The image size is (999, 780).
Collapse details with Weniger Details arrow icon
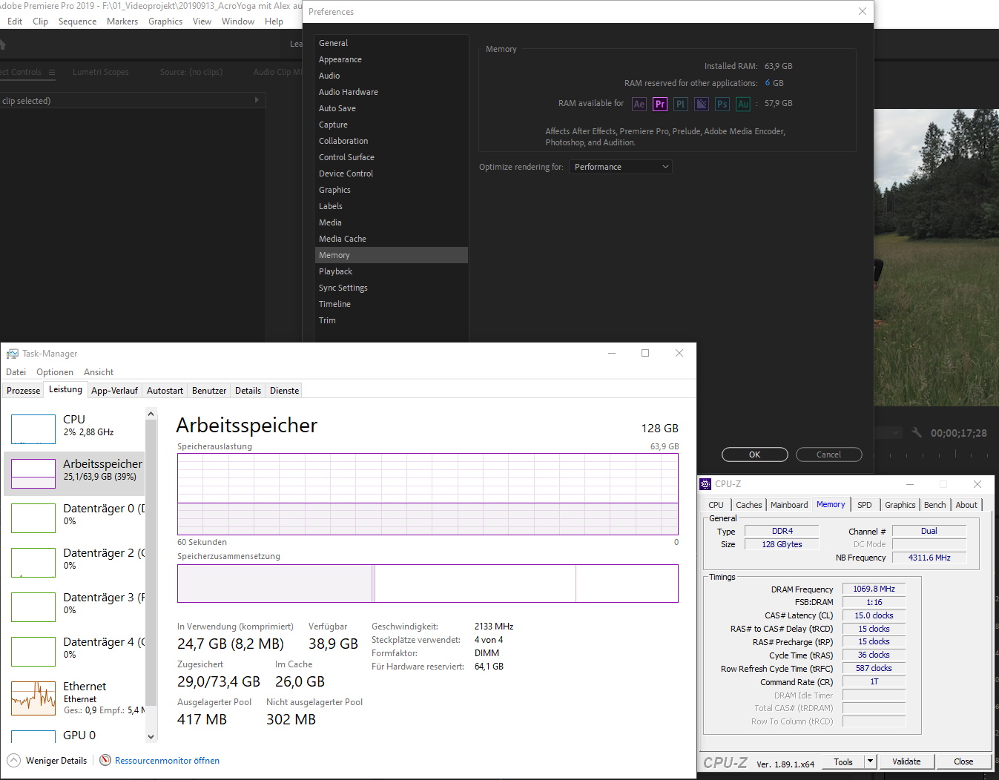coord(14,760)
